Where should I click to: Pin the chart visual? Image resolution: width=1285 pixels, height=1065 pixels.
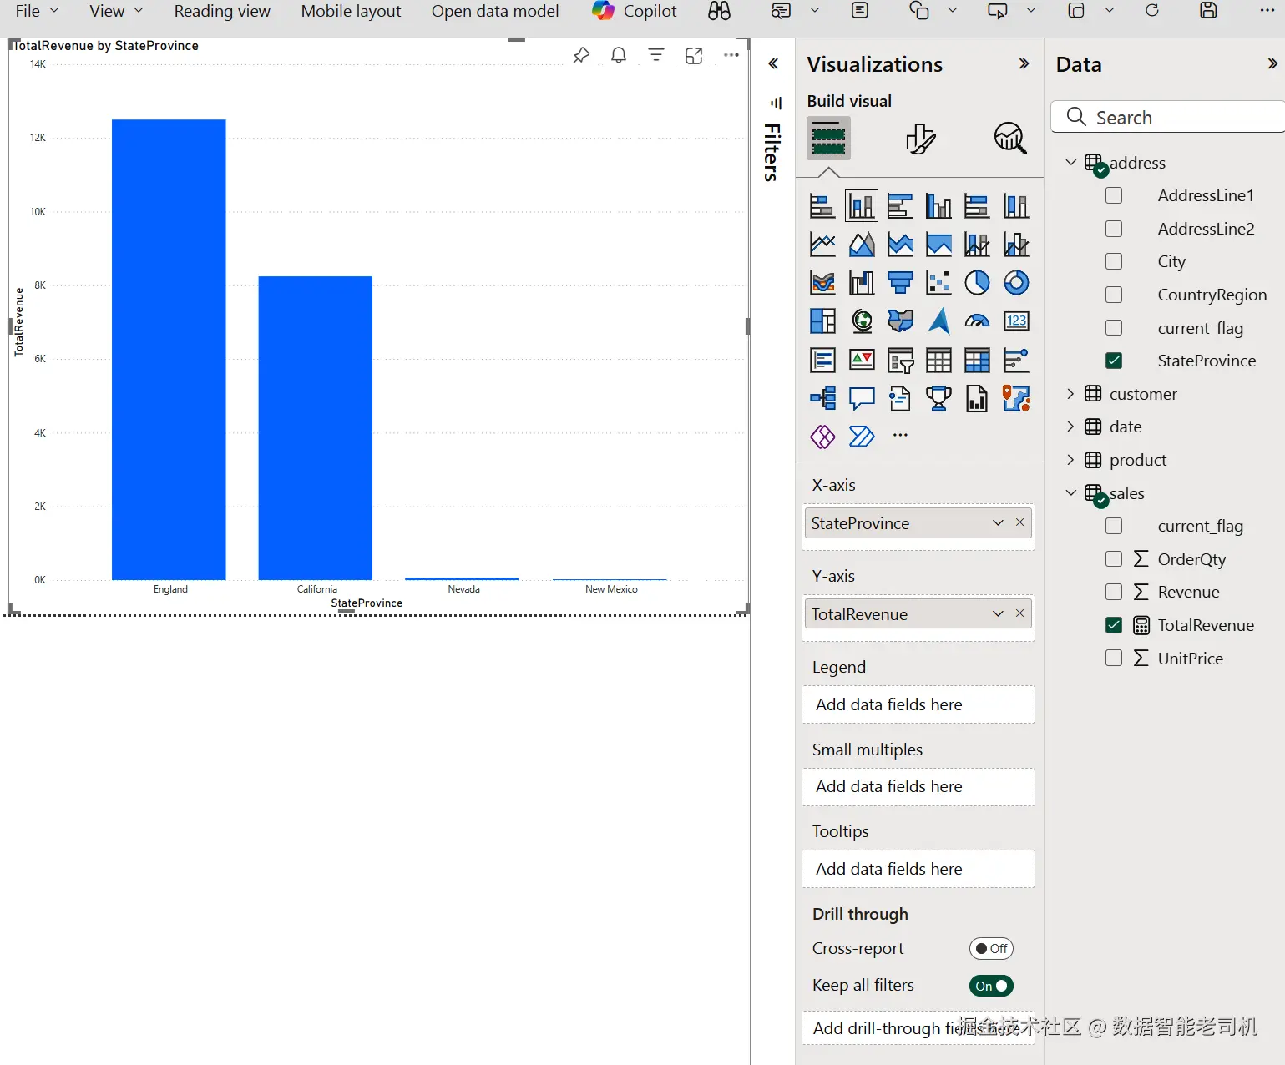point(581,55)
